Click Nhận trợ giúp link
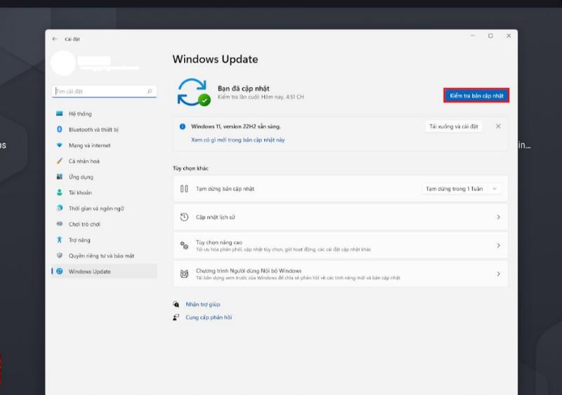 [203, 304]
